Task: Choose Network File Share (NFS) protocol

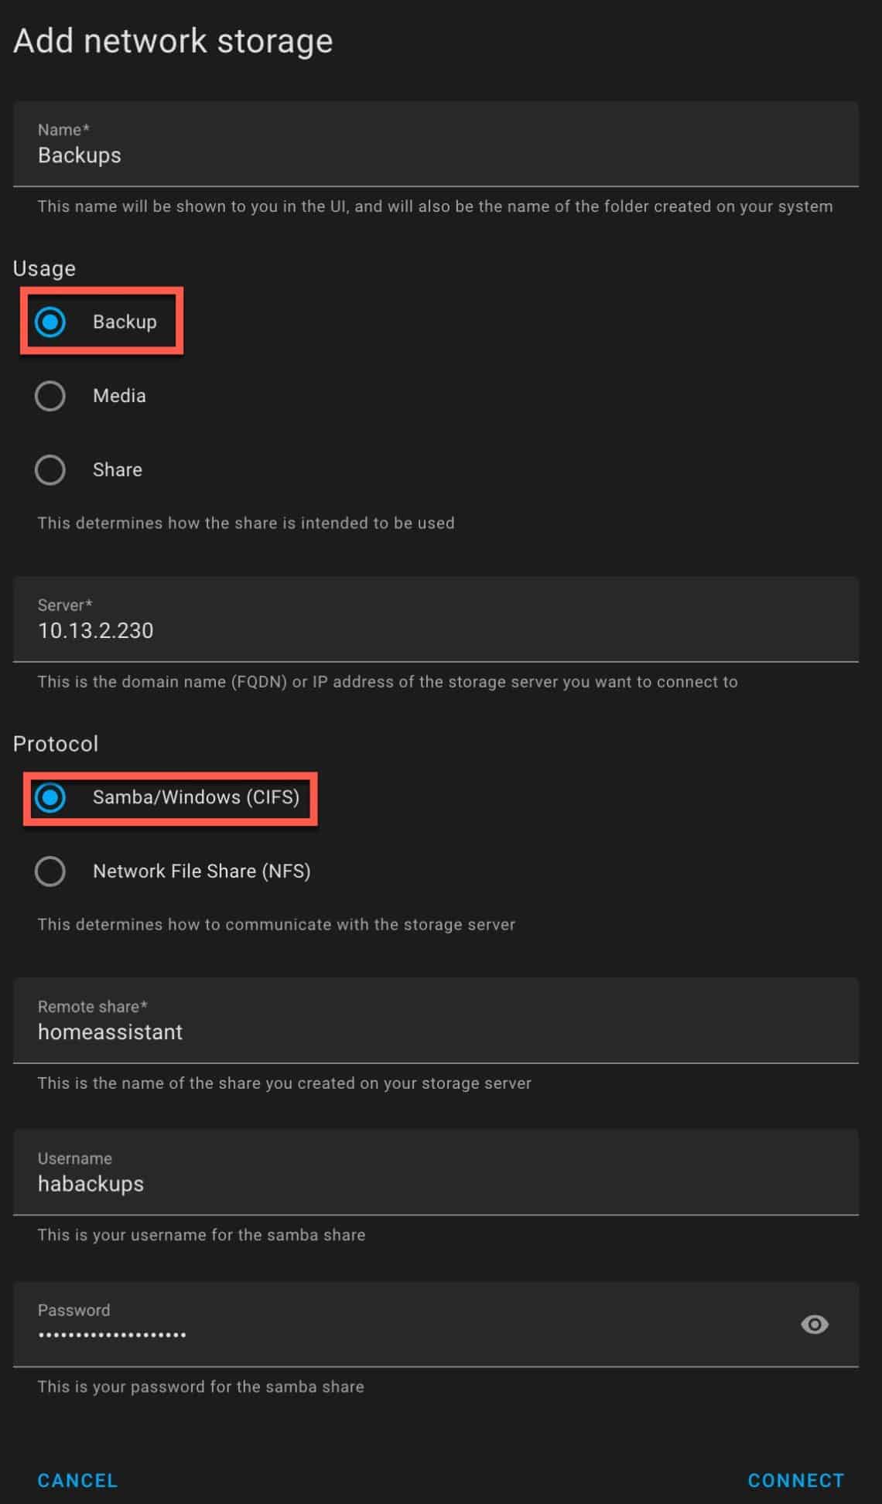Action: click(x=50, y=871)
